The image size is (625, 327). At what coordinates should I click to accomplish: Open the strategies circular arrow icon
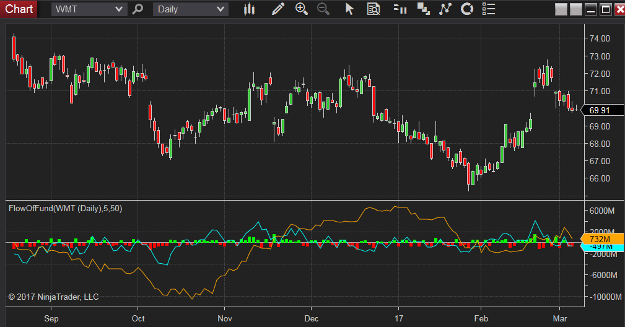(467, 9)
